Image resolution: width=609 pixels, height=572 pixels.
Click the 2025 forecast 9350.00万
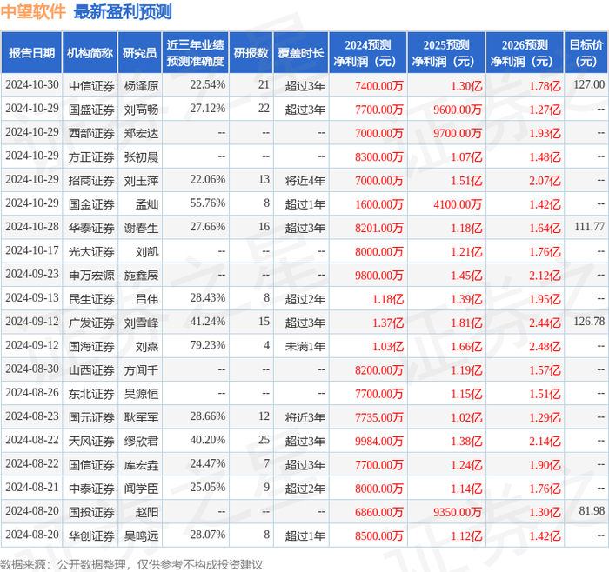458,513
